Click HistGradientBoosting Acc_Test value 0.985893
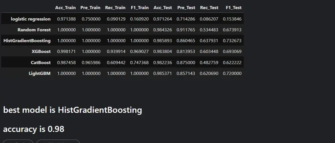 tap(162, 41)
